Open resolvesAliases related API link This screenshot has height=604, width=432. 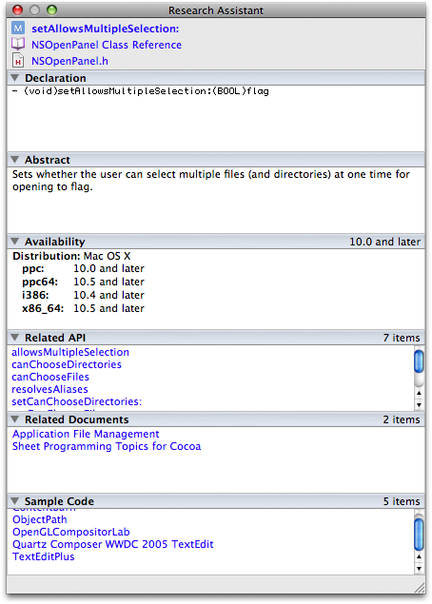pyautogui.click(x=49, y=389)
